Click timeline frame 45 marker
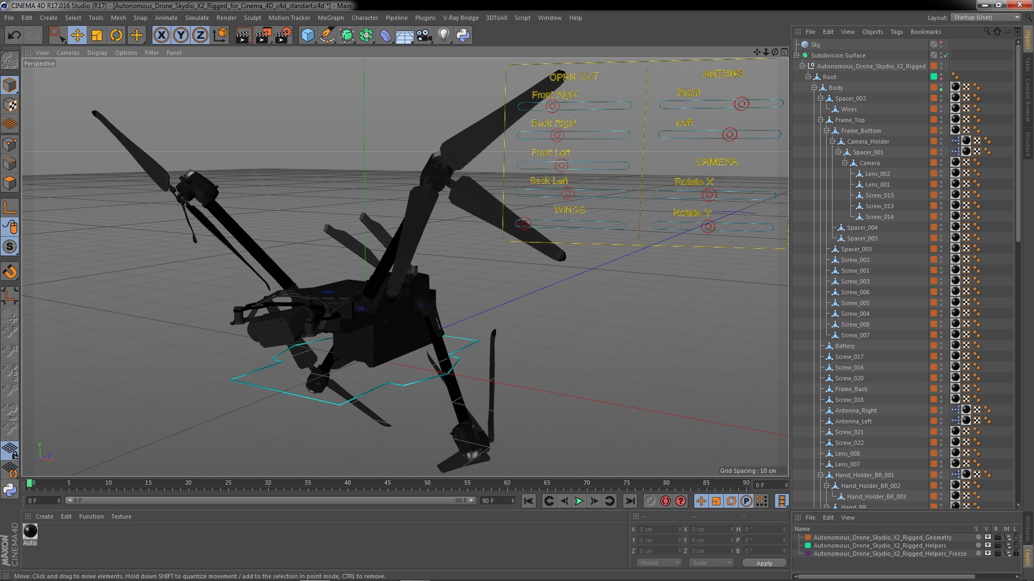 (387, 484)
